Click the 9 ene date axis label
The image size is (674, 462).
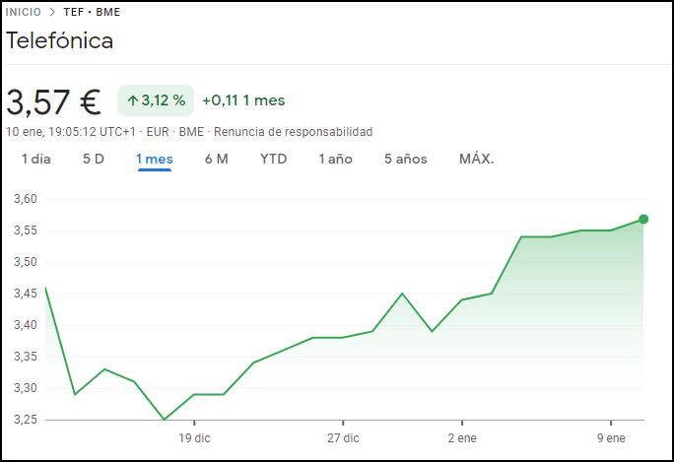tap(610, 437)
